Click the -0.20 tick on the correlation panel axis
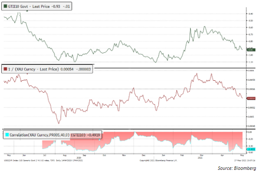This screenshot has height=172, width=258. point(250,139)
